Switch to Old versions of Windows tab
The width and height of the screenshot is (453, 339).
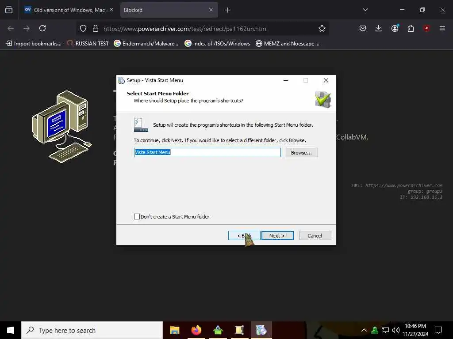coord(69,10)
